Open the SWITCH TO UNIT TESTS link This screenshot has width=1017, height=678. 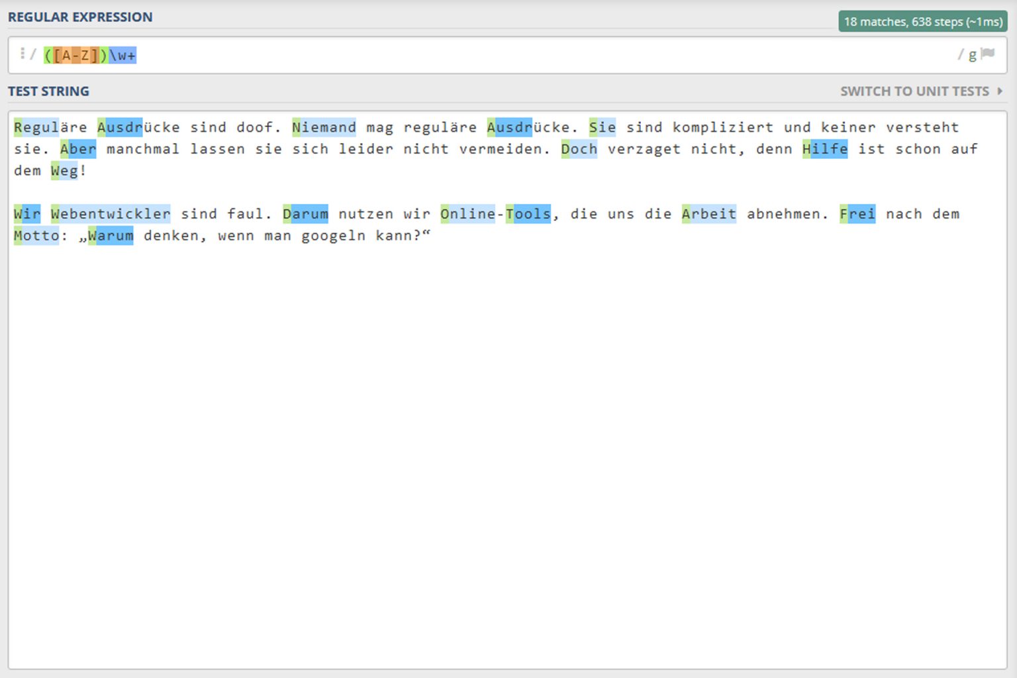[x=914, y=91]
